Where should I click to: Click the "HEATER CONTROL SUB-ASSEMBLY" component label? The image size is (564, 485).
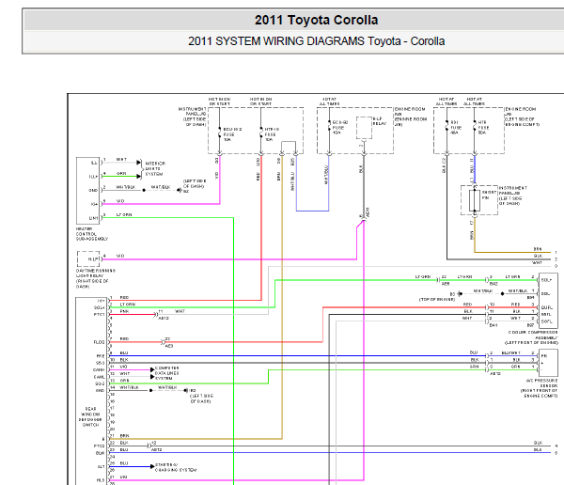coord(92,234)
